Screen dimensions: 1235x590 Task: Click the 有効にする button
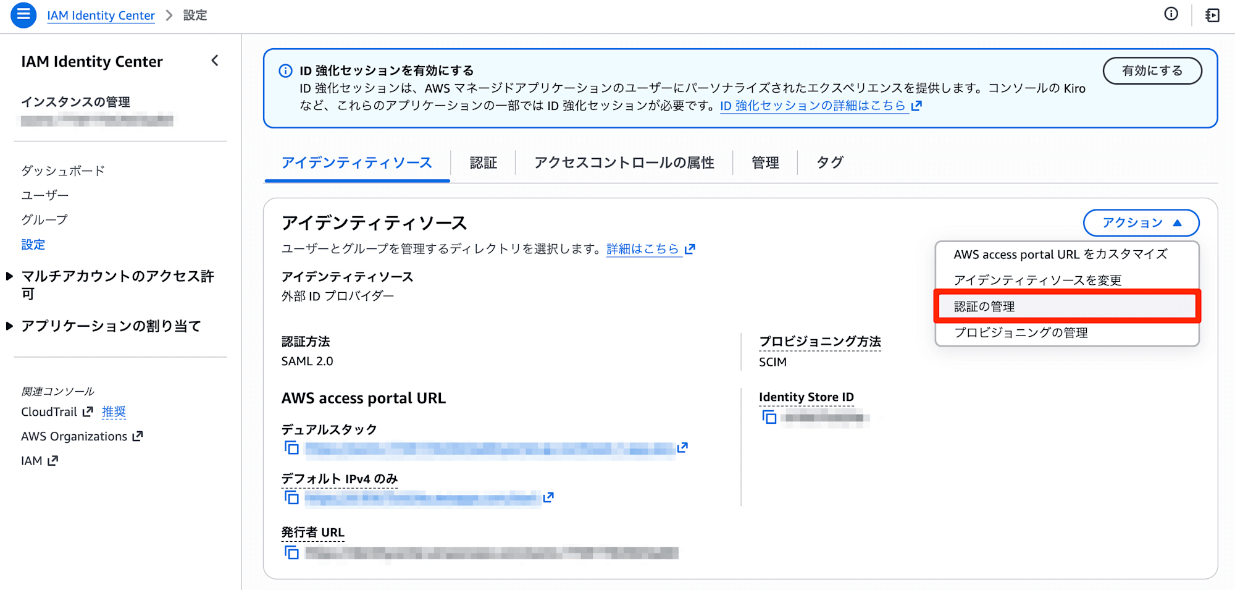1152,70
